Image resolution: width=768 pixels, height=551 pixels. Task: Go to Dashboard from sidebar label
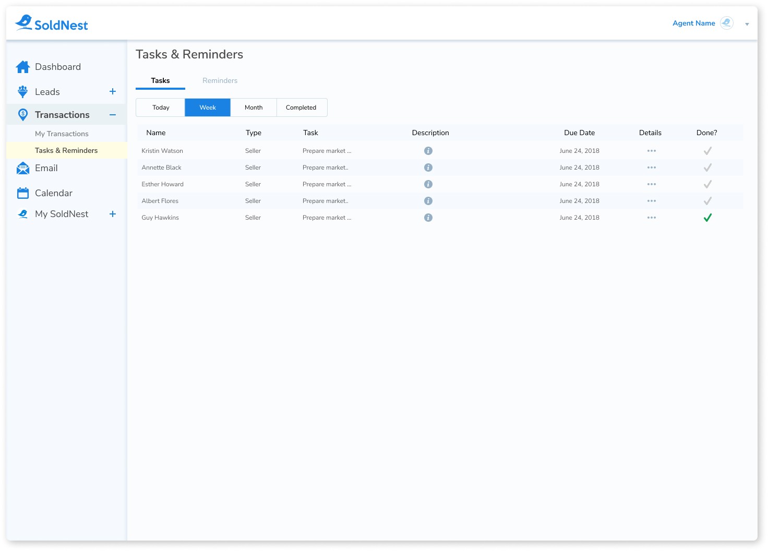tap(58, 67)
